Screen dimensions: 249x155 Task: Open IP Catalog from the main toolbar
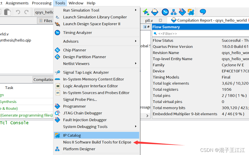(191, 12)
